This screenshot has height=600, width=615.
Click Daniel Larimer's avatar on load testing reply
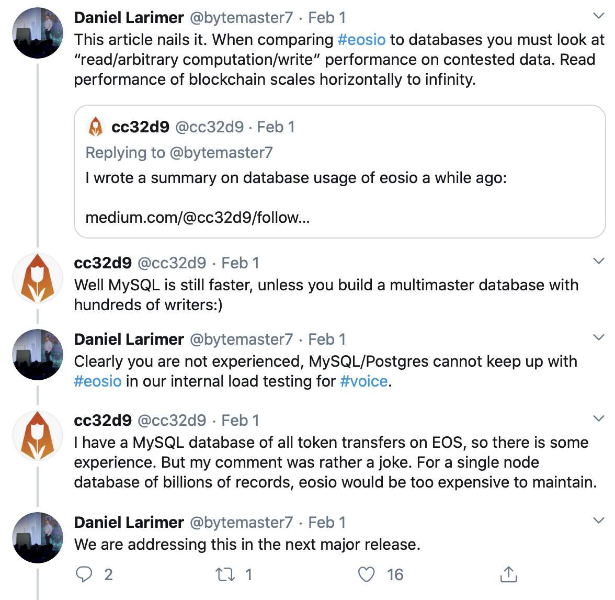[38, 354]
